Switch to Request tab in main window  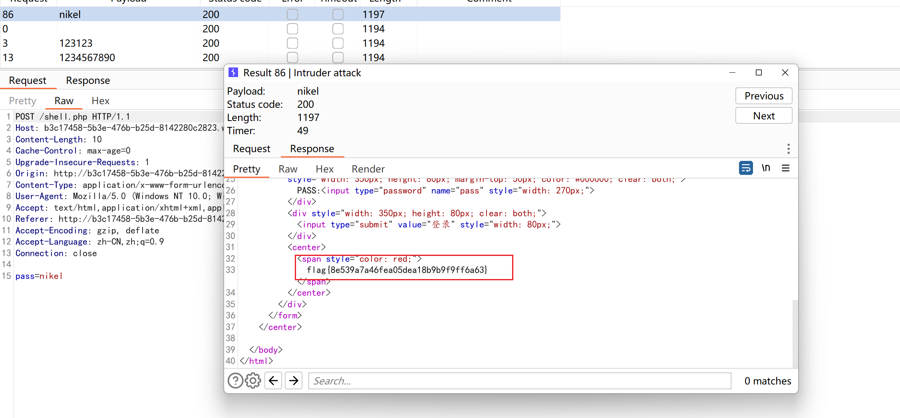[x=28, y=80]
